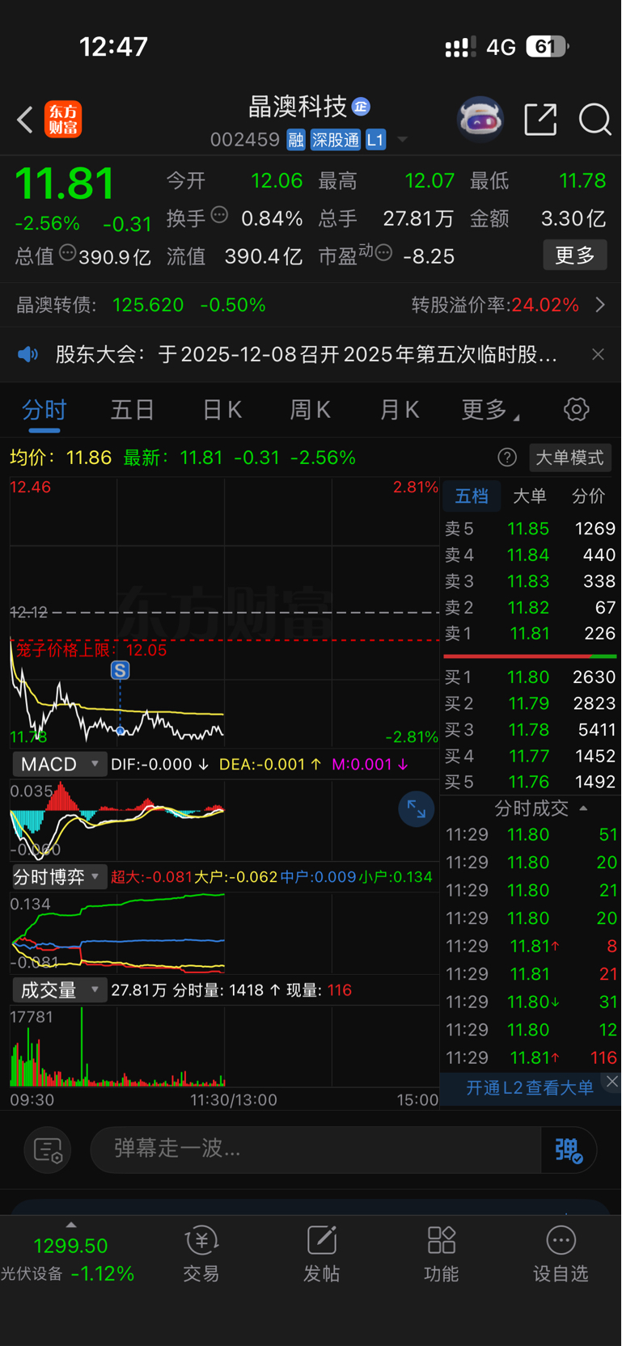Dismiss the announcement banner
Viewport: 622px width, 1346px height.
(x=598, y=354)
